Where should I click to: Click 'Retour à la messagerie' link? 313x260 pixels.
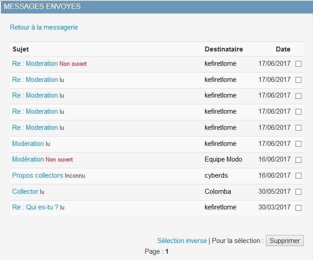pos(44,27)
